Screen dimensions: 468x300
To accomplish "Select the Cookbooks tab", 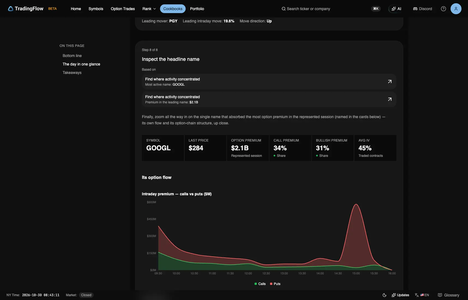I will click(x=173, y=9).
